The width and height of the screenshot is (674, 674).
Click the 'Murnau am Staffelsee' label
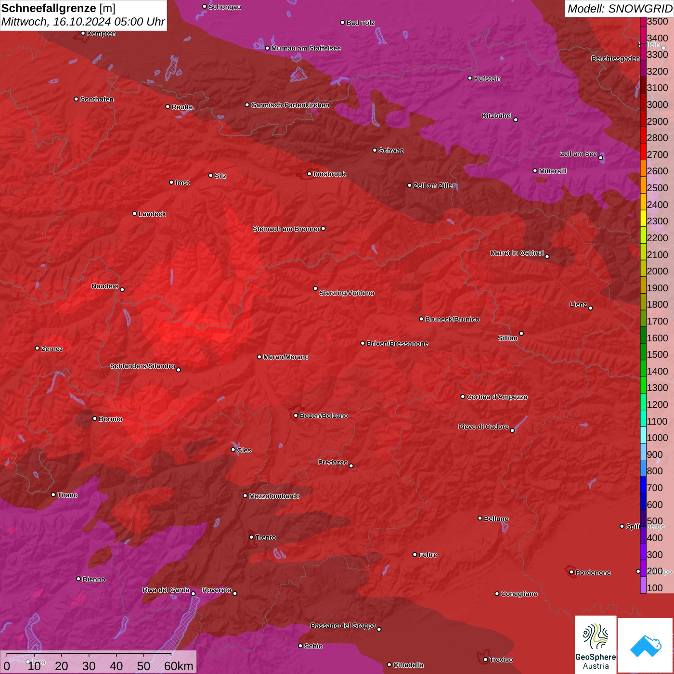(x=306, y=48)
